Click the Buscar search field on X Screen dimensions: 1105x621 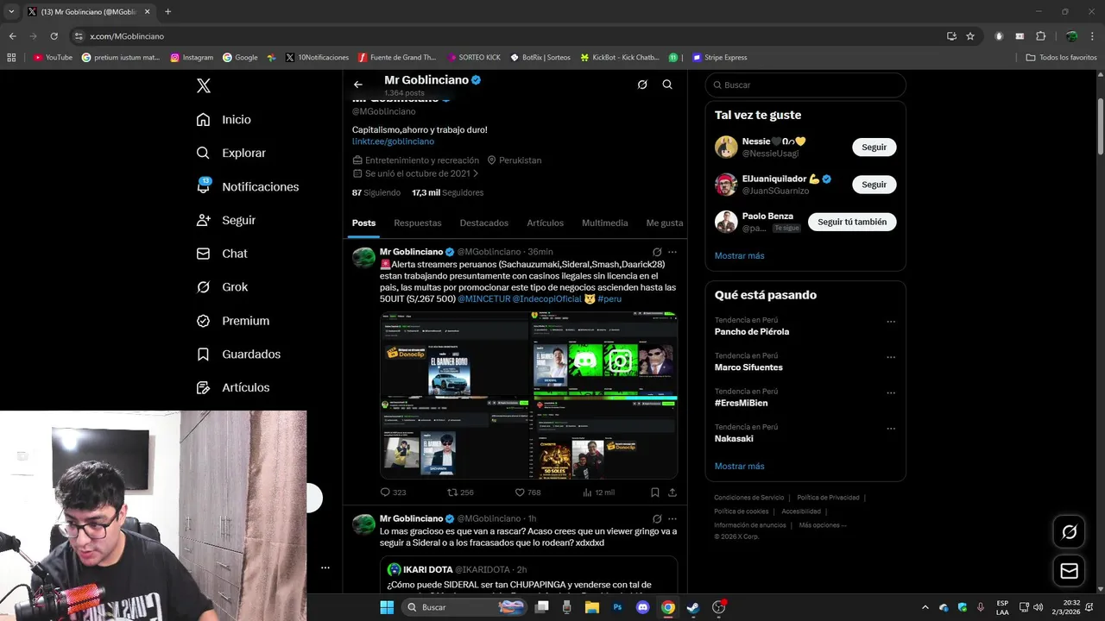pyautogui.click(x=805, y=85)
